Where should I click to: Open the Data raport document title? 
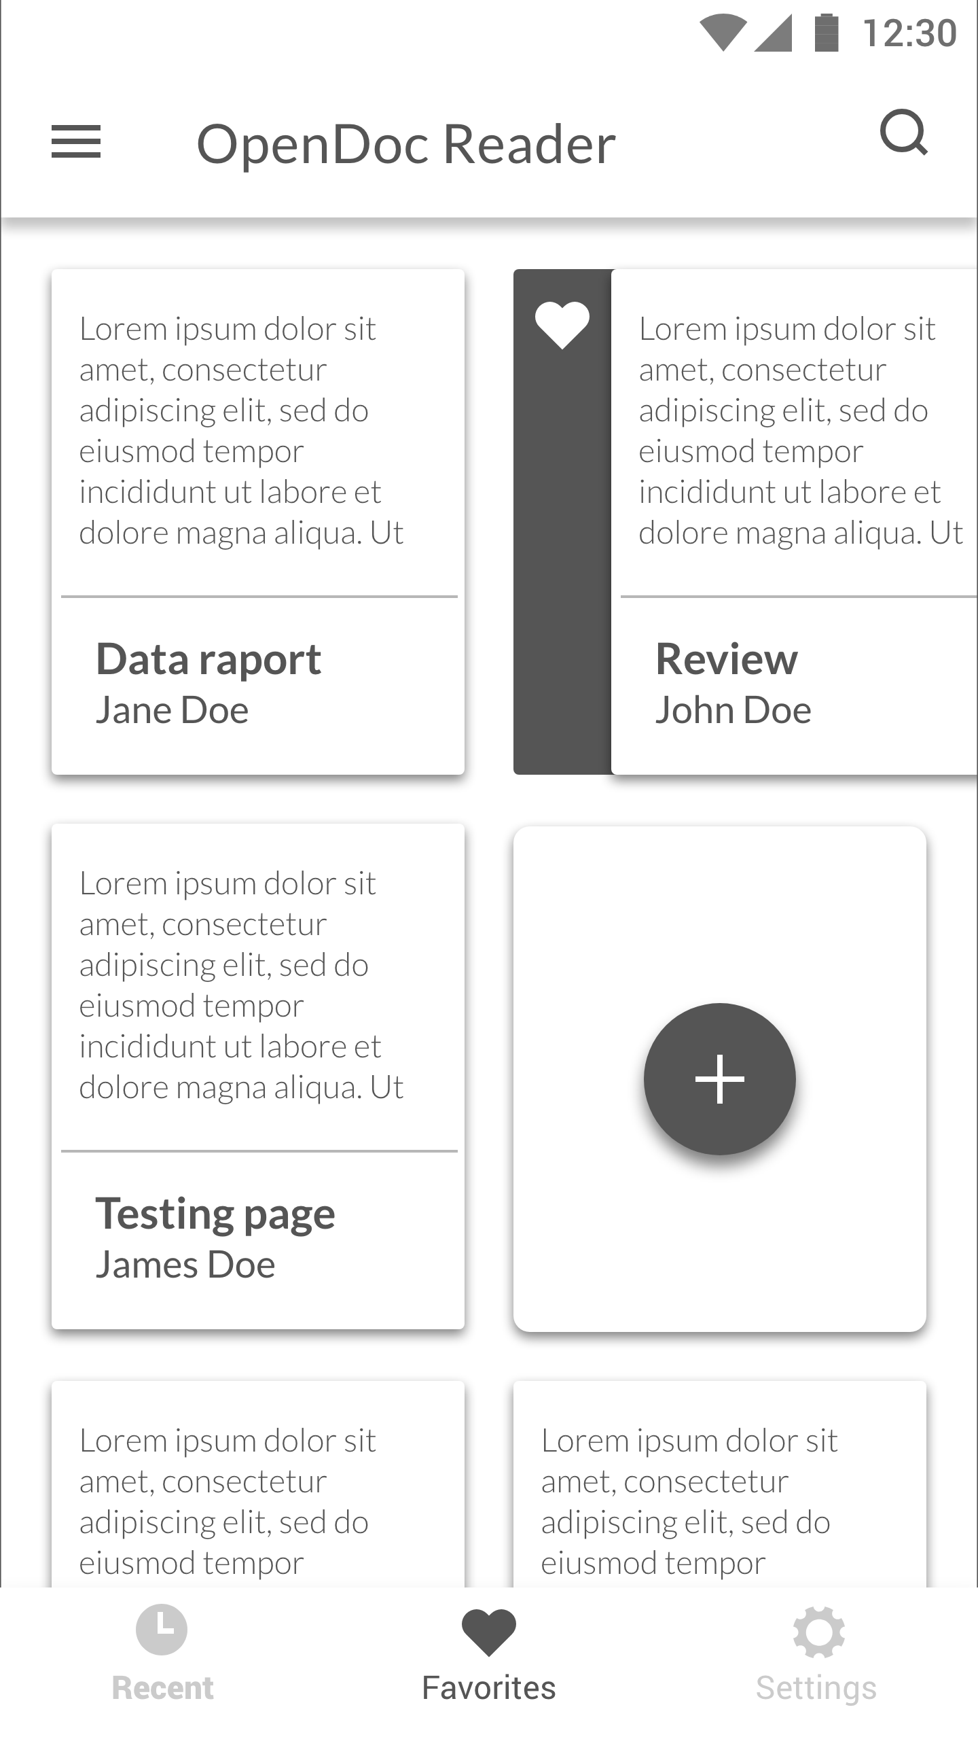coord(209,660)
